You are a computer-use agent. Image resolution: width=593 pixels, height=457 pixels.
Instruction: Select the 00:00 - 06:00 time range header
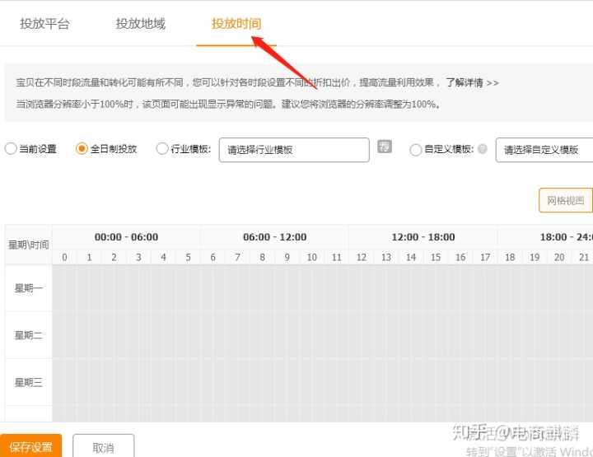126,237
